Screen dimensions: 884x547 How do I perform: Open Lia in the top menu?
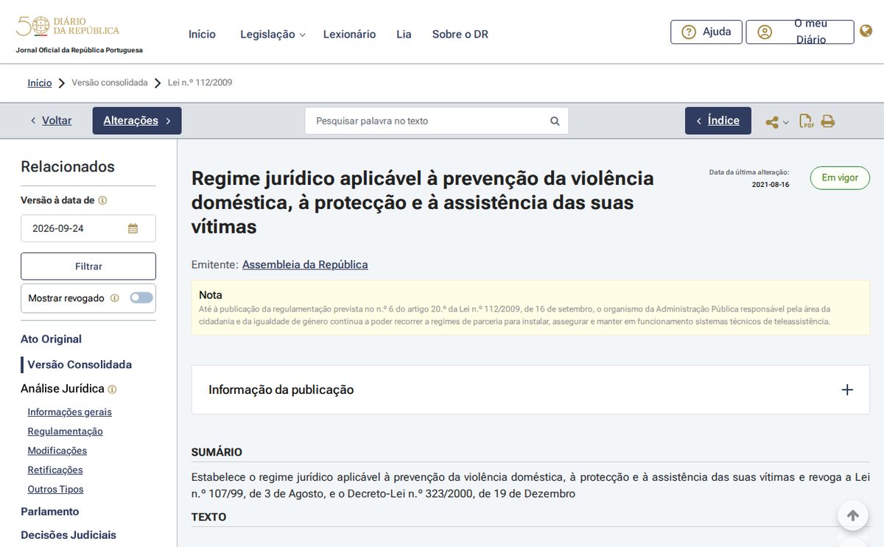pos(404,35)
